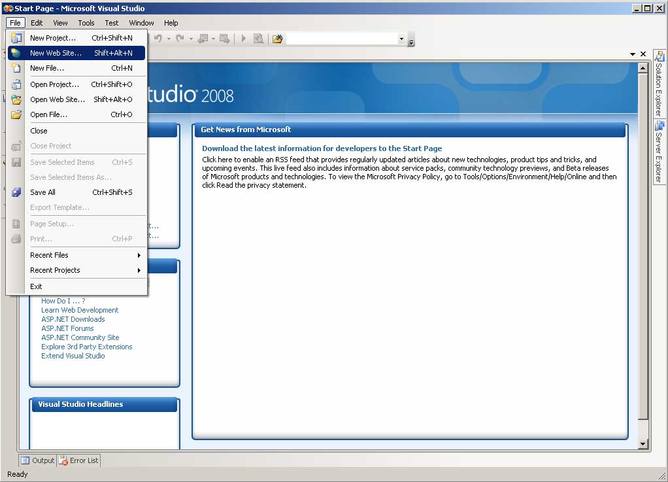Expand the Recent Projects submenu
668x482 pixels.
pyautogui.click(x=76, y=270)
